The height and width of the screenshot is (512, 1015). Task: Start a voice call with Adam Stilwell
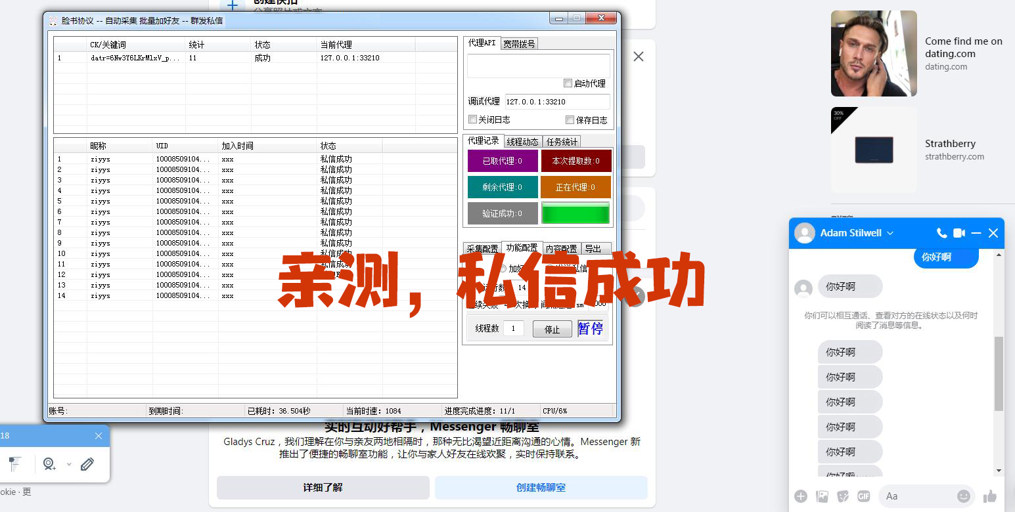point(941,233)
